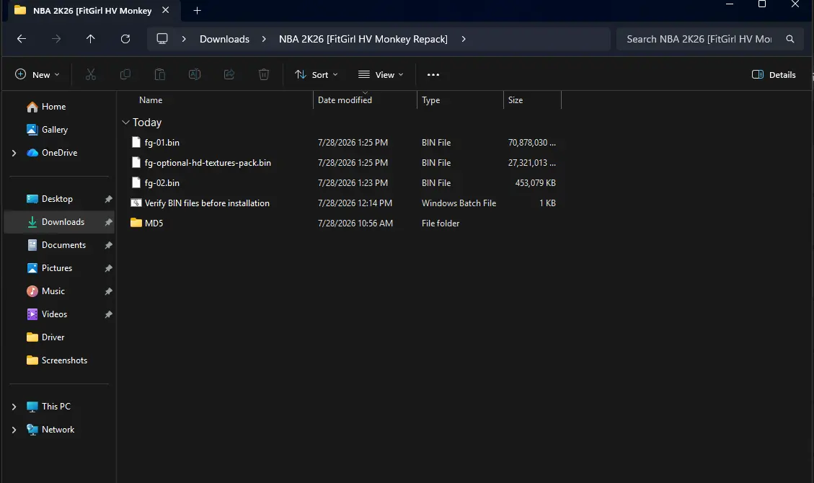Click the 7/28/2026 10:56 AM date cell
The height and width of the screenshot is (483, 814).
(355, 223)
